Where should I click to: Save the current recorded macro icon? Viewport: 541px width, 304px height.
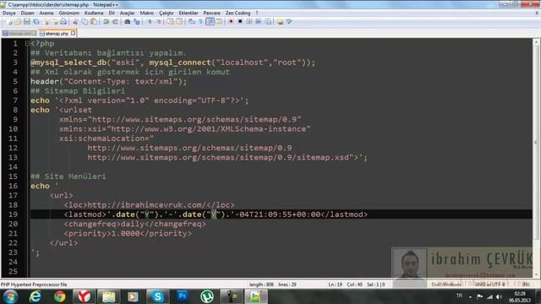tap(268, 22)
